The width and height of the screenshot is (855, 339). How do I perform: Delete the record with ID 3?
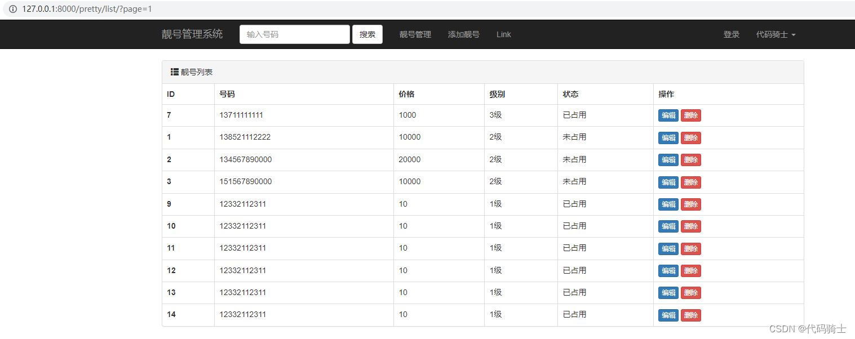(690, 182)
